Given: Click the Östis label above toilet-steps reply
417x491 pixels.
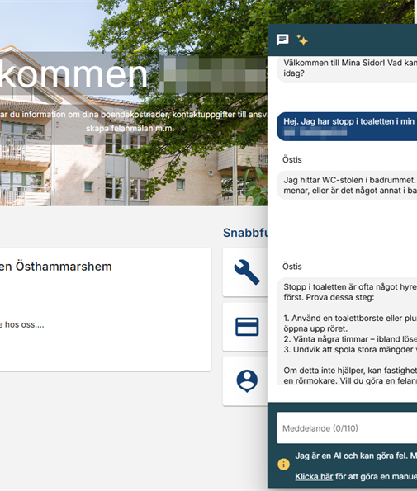Looking at the screenshot, I should tap(292, 267).
